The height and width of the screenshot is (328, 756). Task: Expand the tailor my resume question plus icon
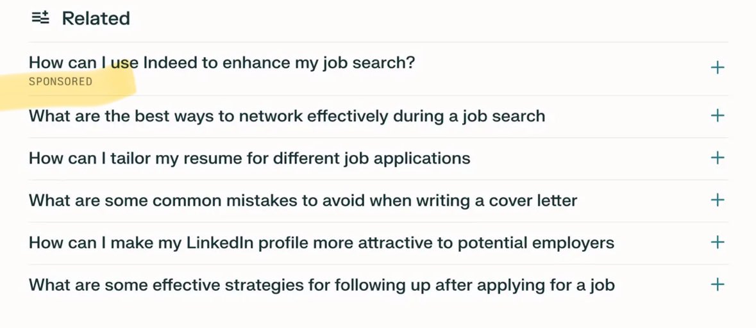[718, 158]
